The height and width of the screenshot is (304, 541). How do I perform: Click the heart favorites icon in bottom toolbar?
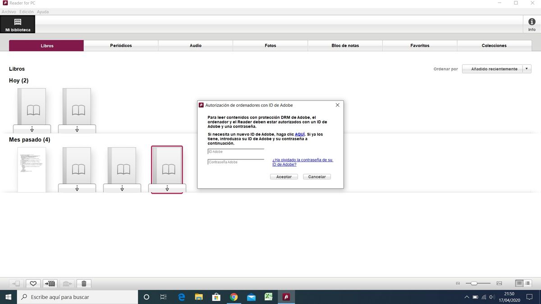tap(32, 283)
